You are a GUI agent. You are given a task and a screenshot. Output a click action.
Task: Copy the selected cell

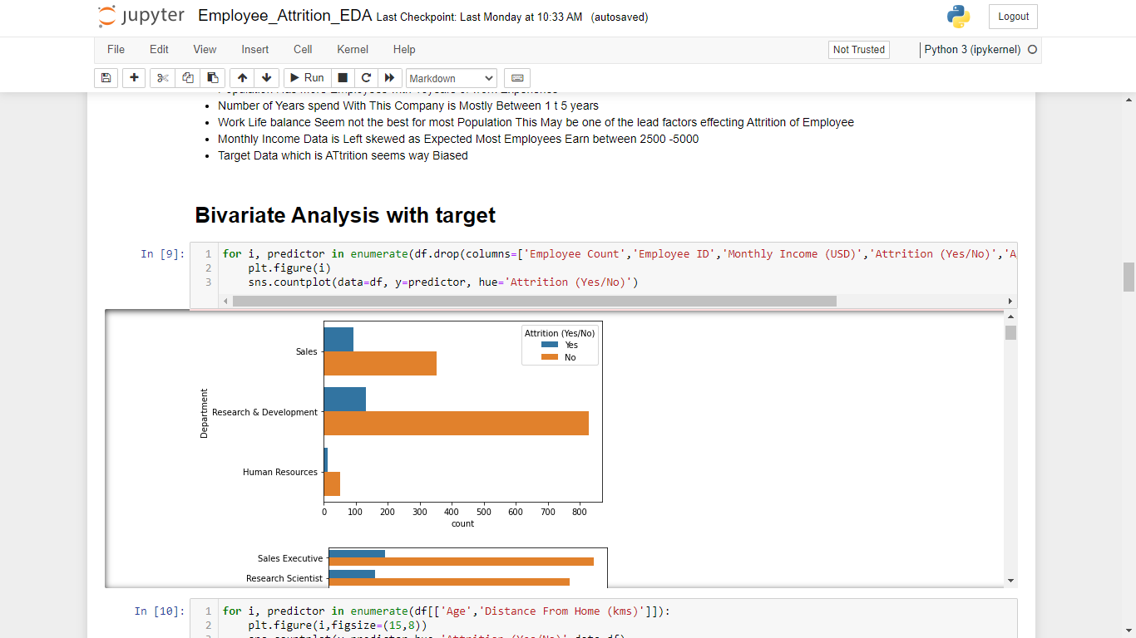pos(187,77)
